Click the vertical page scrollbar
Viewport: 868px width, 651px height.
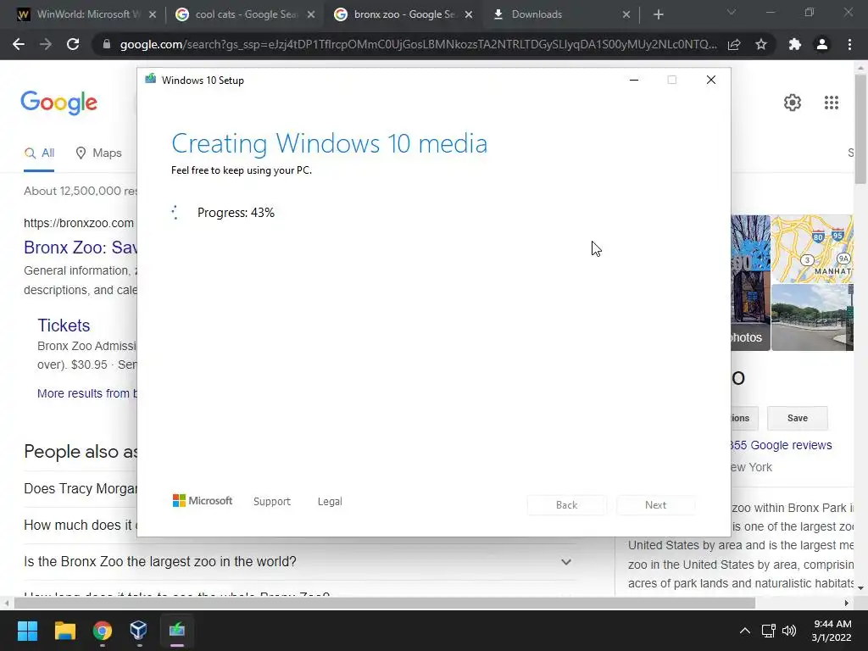click(x=860, y=130)
